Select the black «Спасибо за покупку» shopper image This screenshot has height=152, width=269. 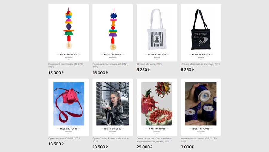click(x=201, y=33)
